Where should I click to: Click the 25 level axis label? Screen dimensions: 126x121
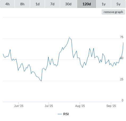click(122, 79)
